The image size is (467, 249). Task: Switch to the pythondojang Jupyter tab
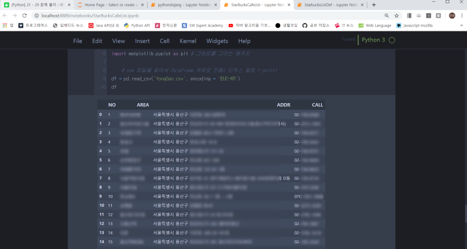pos(184,5)
